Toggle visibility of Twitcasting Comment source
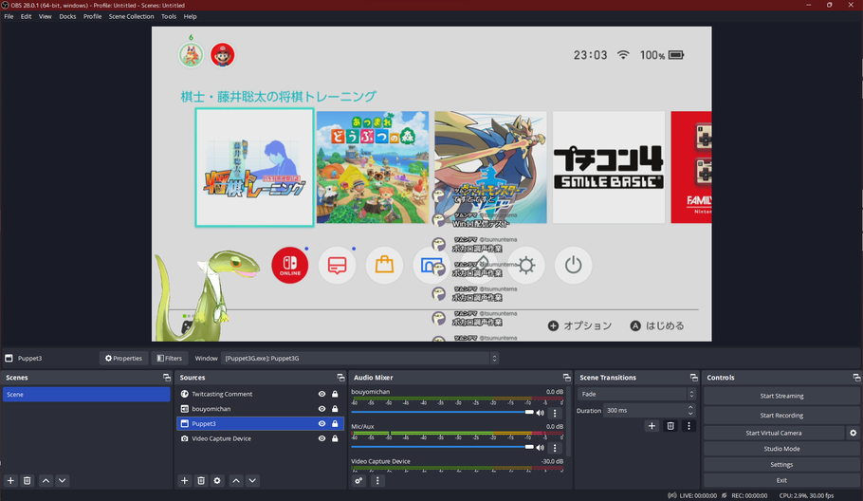 tap(322, 394)
